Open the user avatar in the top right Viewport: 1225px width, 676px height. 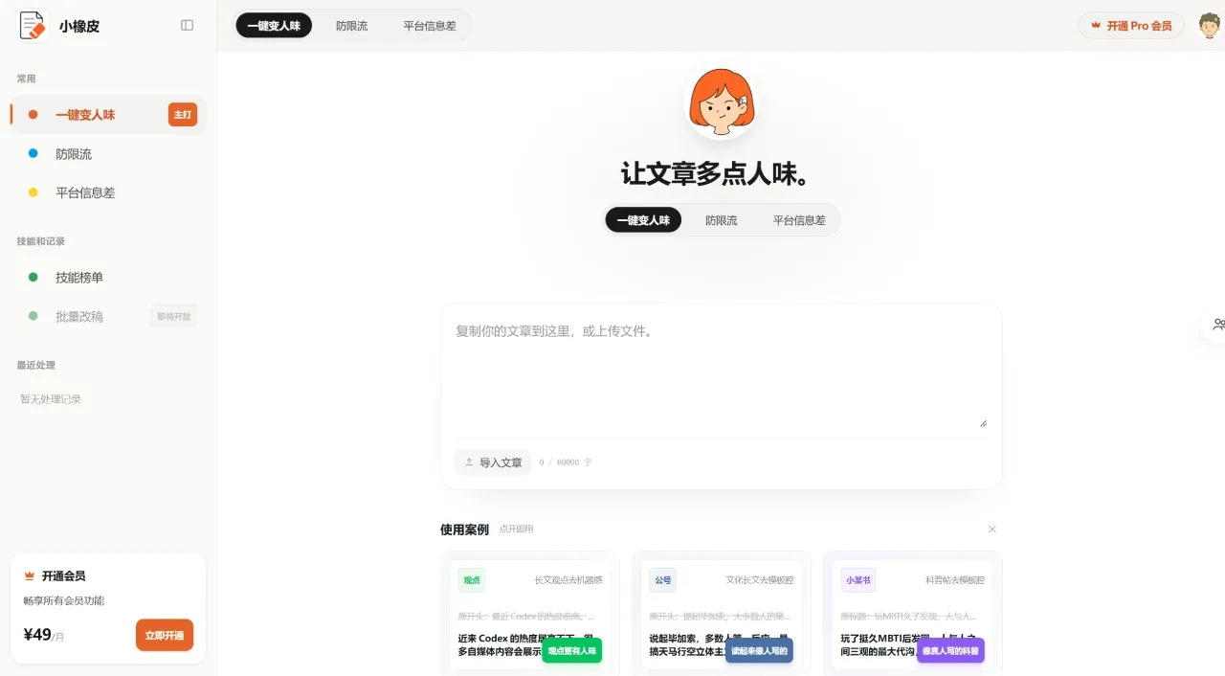click(1210, 25)
